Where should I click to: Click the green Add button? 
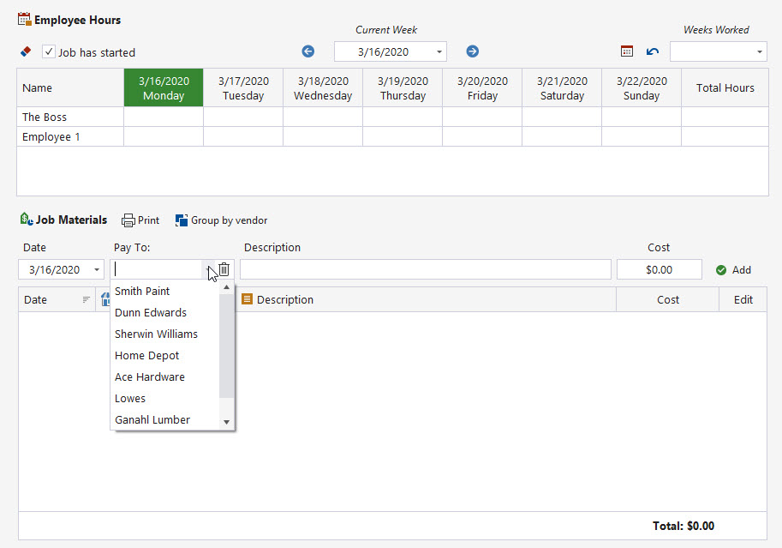733,269
